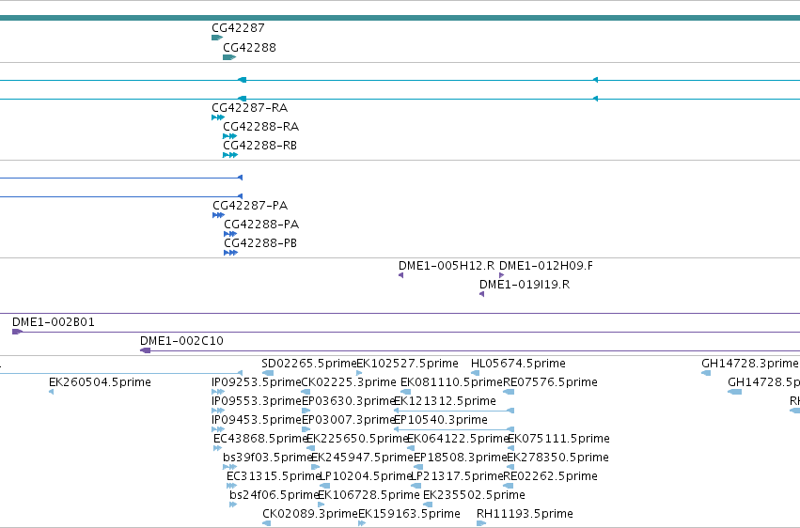This screenshot has height=528, width=800.
Task: Click the DME1-019I19.R feature arrow
Action: pos(481,294)
